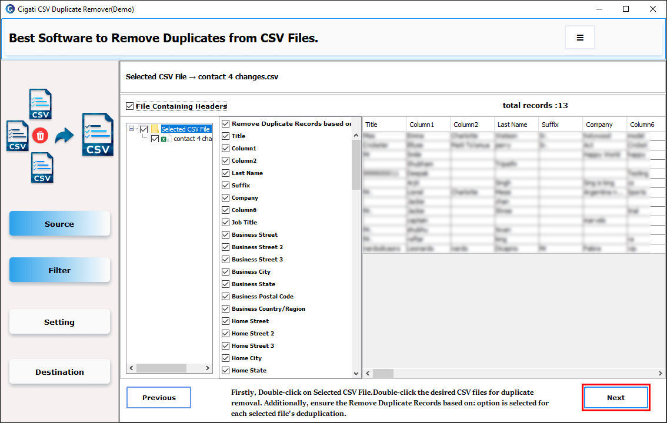Open the Setting step
Viewport: 667px width, 423px height.
click(x=59, y=322)
